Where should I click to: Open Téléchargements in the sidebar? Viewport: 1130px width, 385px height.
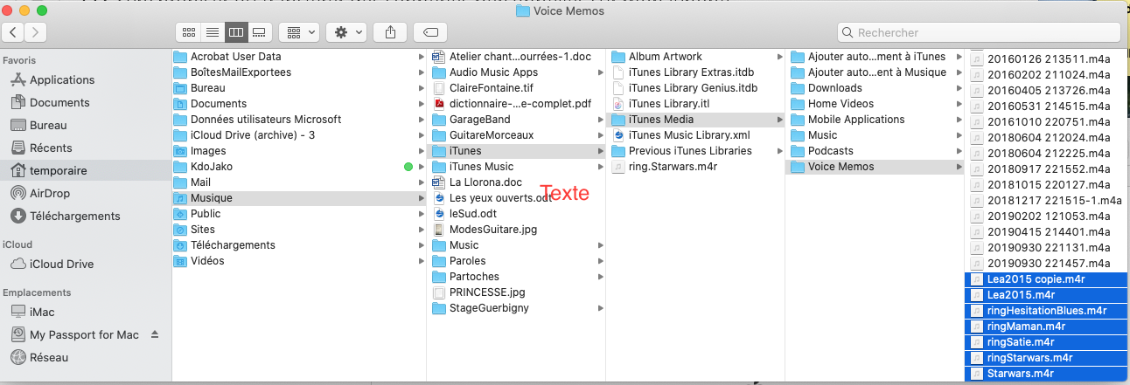[74, 216]
